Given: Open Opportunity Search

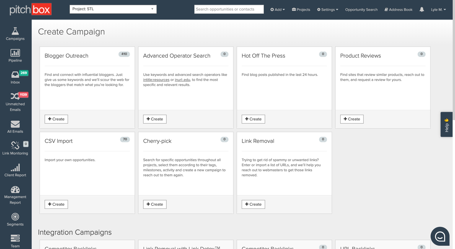Looking at the screenshot, I should click(361, 9).
